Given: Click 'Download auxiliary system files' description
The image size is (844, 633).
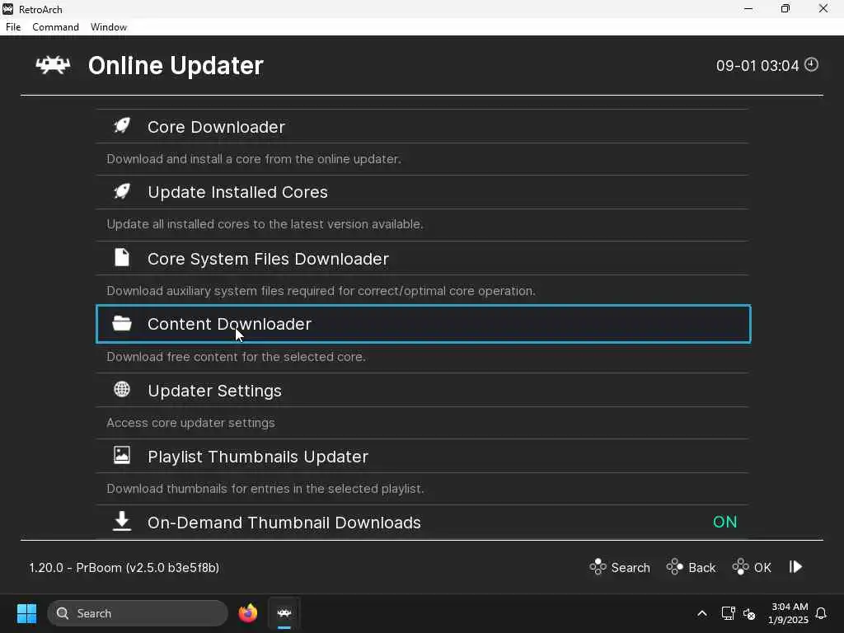Looking at the screenshot, I should coord(321,291).
